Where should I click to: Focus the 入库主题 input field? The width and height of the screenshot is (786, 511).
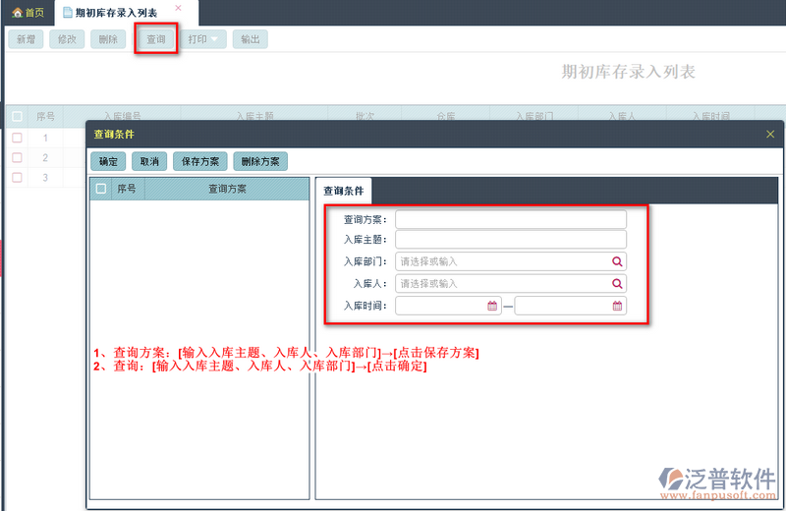[511, 240]
